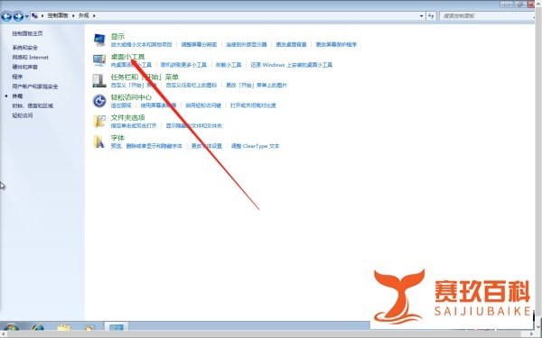Click 调整 ClearType 文本 link
Viewport: 542px width, 338px height.
click(x=255, y=146)
